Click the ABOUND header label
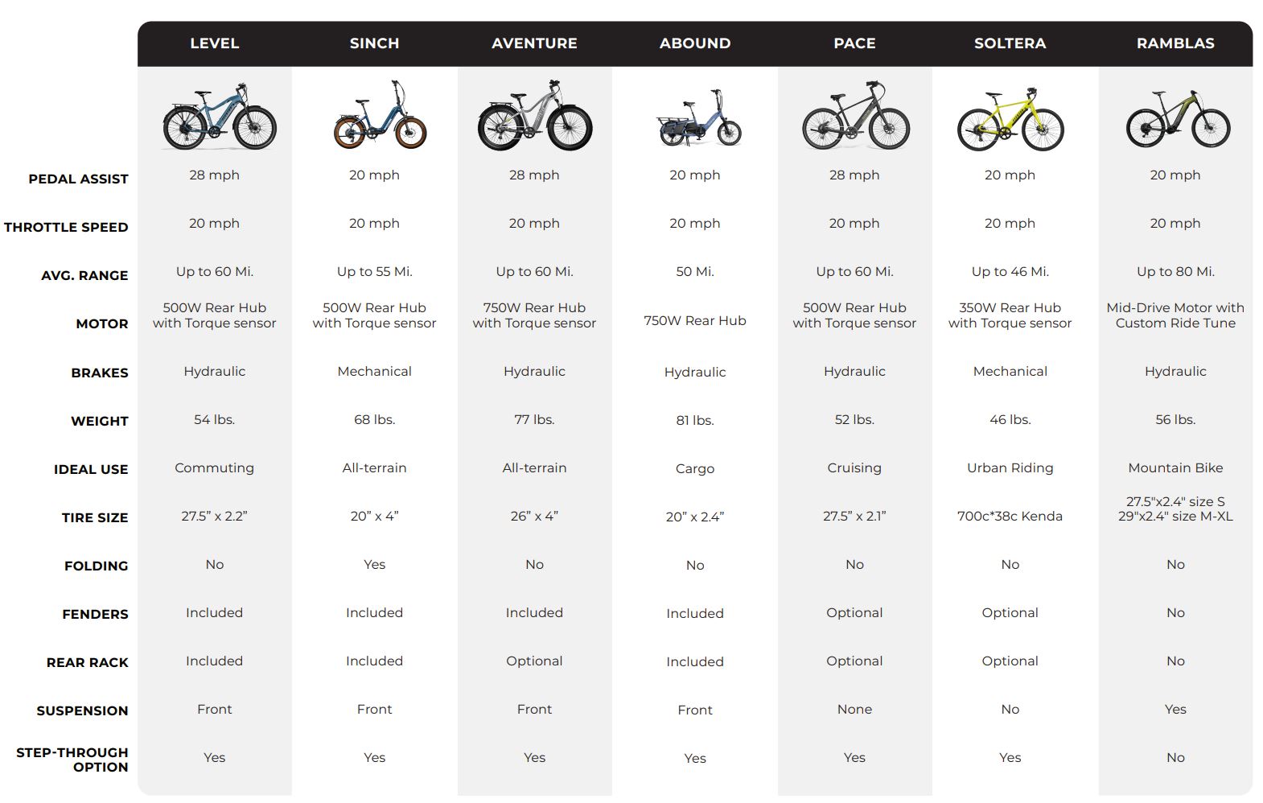 point(695,43)
